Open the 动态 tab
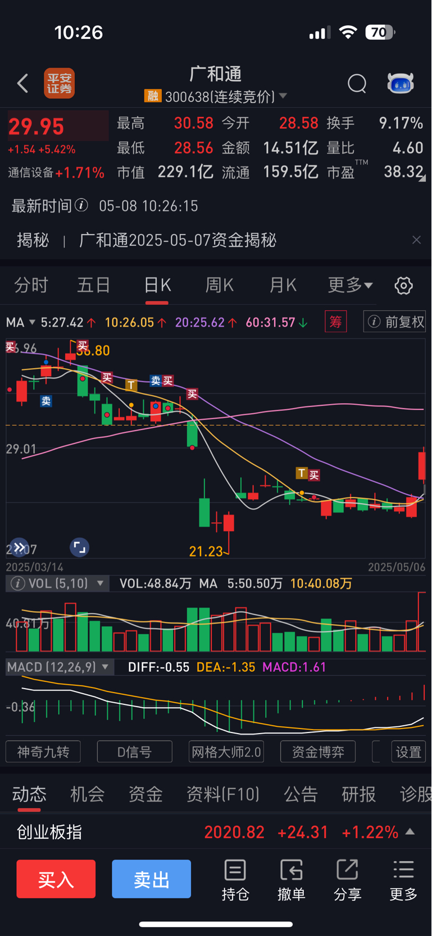Screen dimensions: 432x936 coord(29,794)
